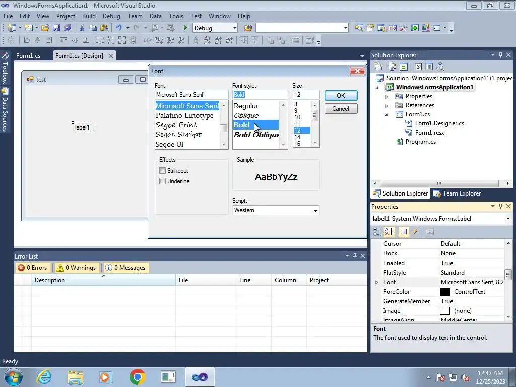
Task: Enable the Underline effect checkbox
Action: (x=162, y=181)
